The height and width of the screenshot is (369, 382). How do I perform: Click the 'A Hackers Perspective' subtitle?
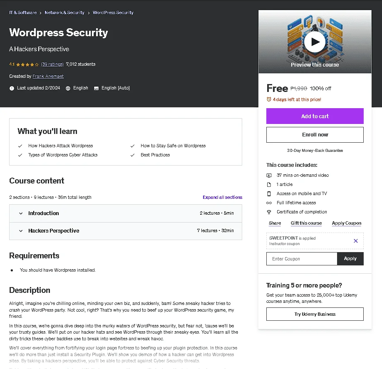coord(39,49)
